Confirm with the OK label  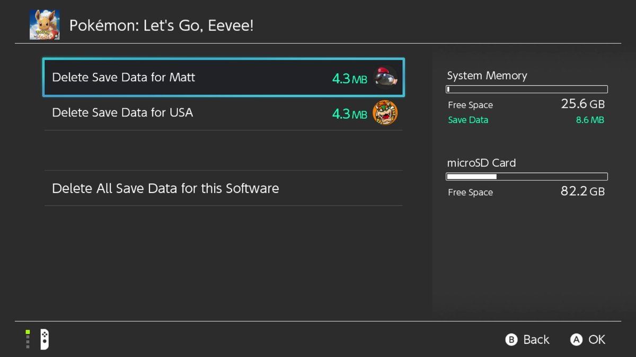coord(596,340)
